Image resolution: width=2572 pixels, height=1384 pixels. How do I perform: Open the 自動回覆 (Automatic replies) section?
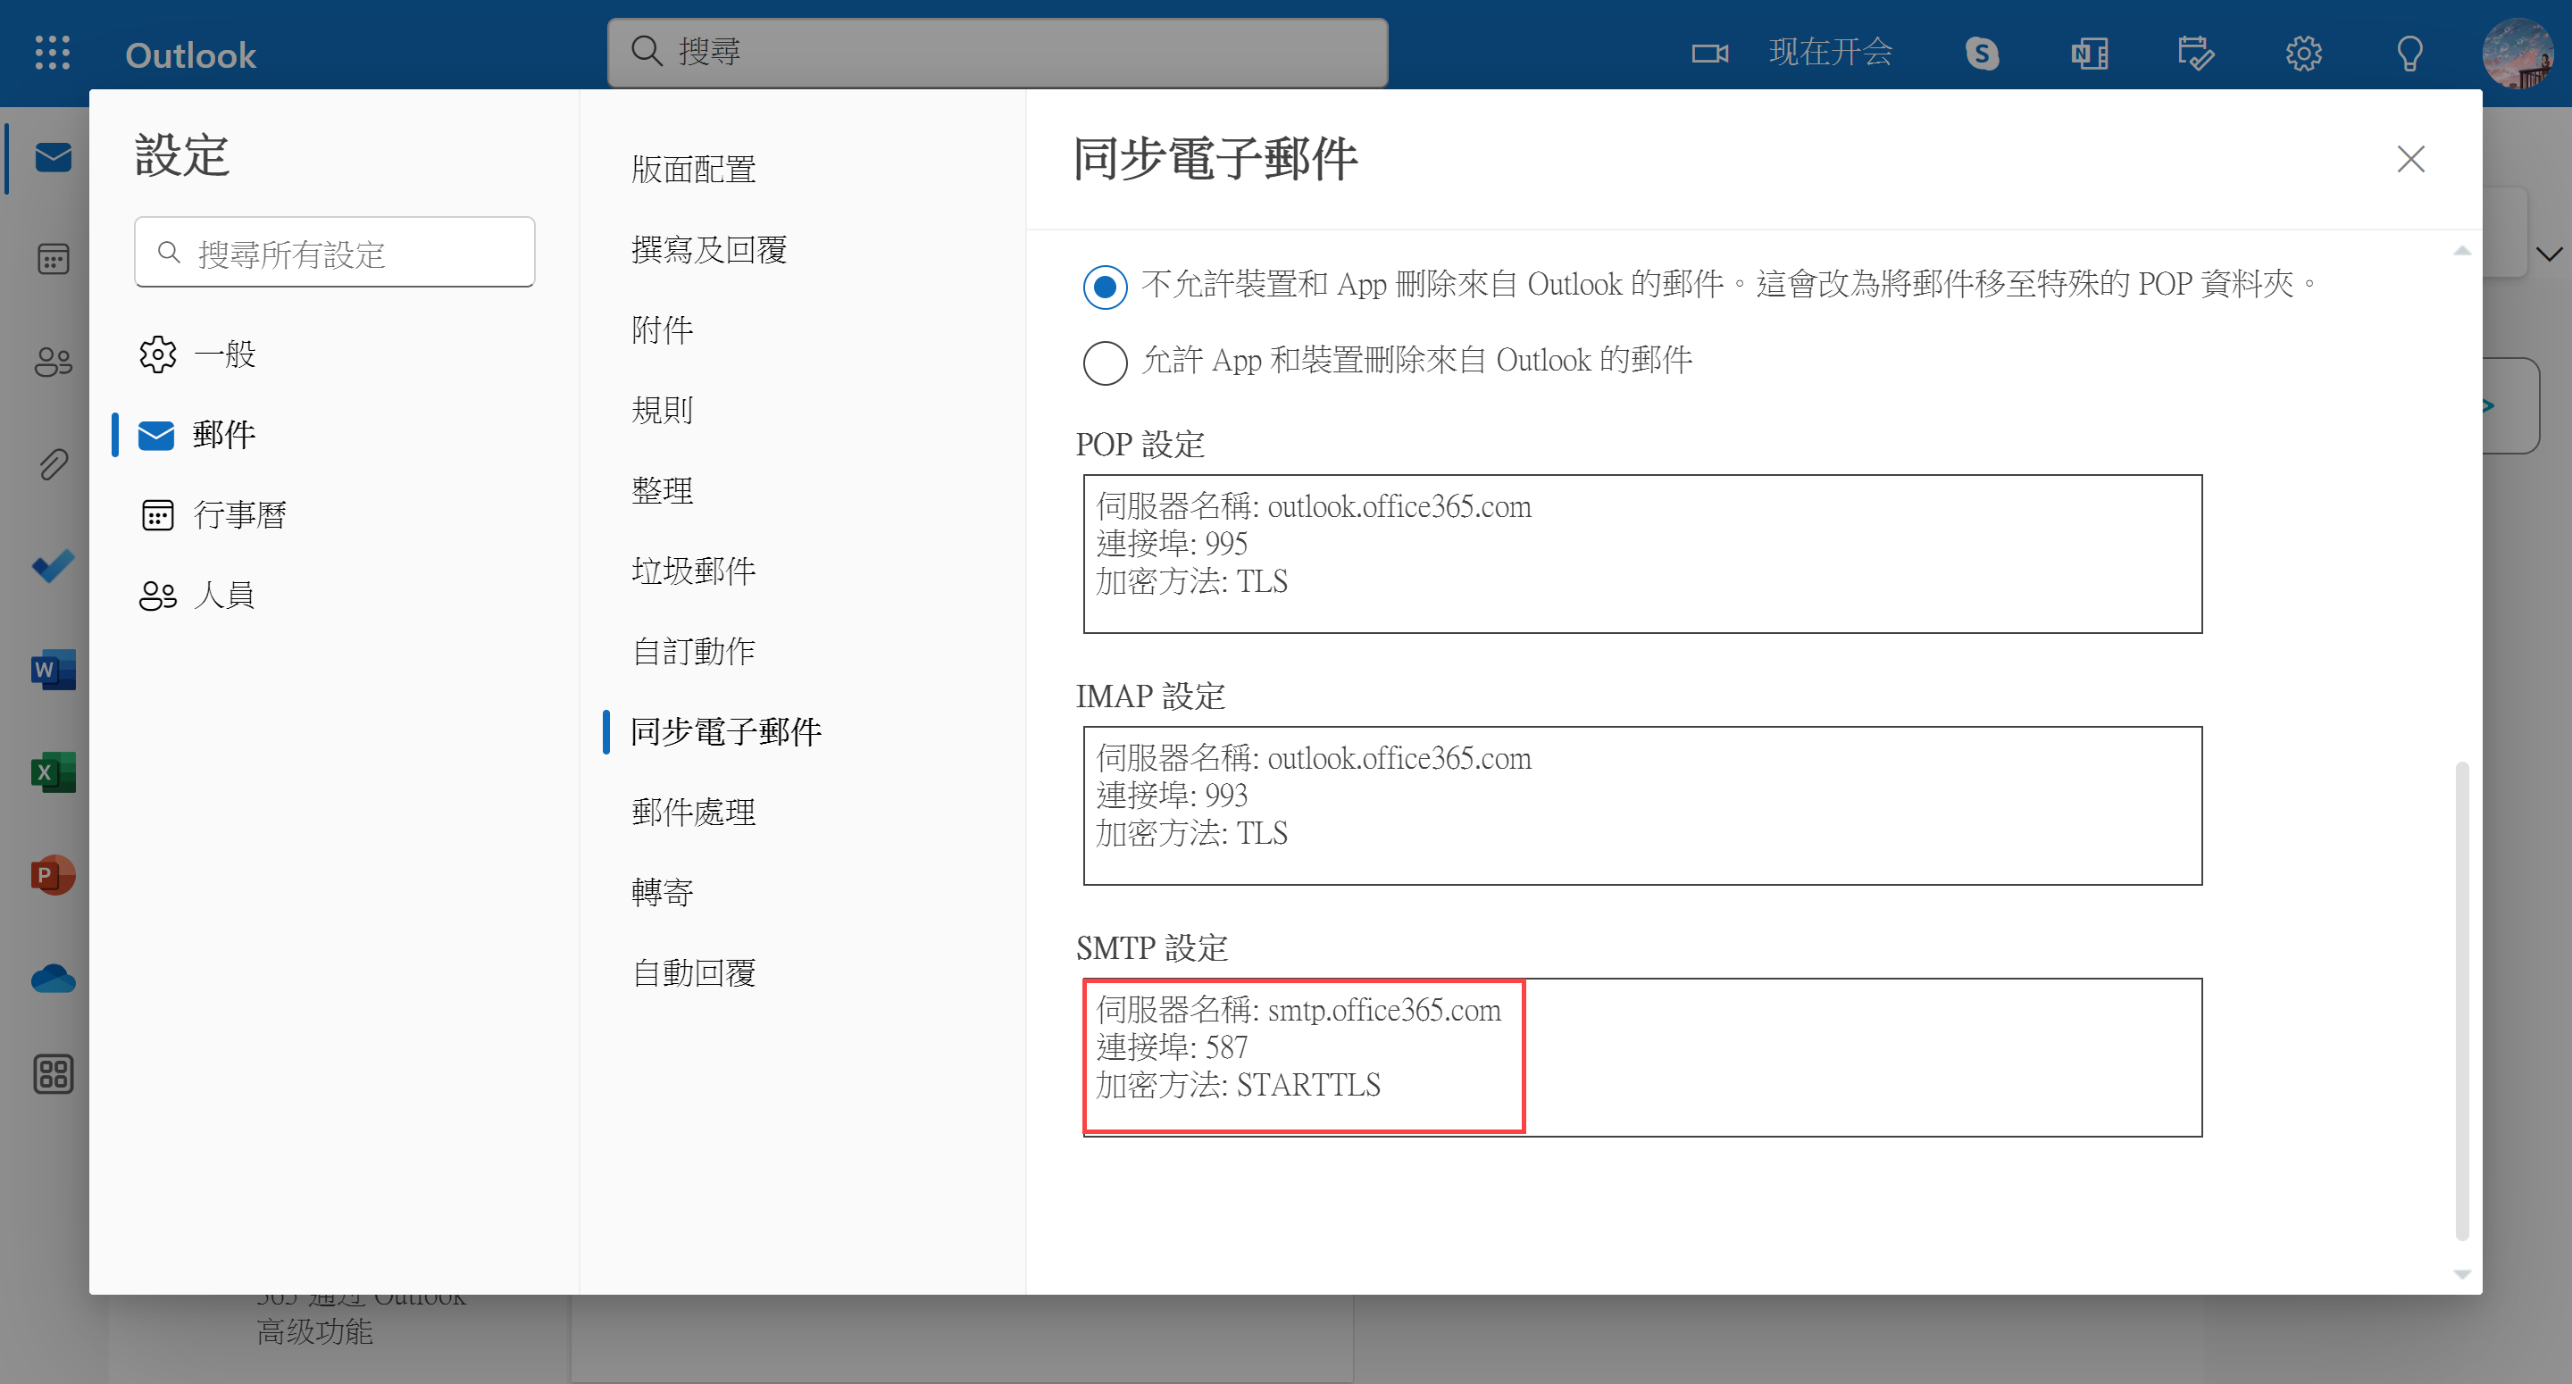694,971
